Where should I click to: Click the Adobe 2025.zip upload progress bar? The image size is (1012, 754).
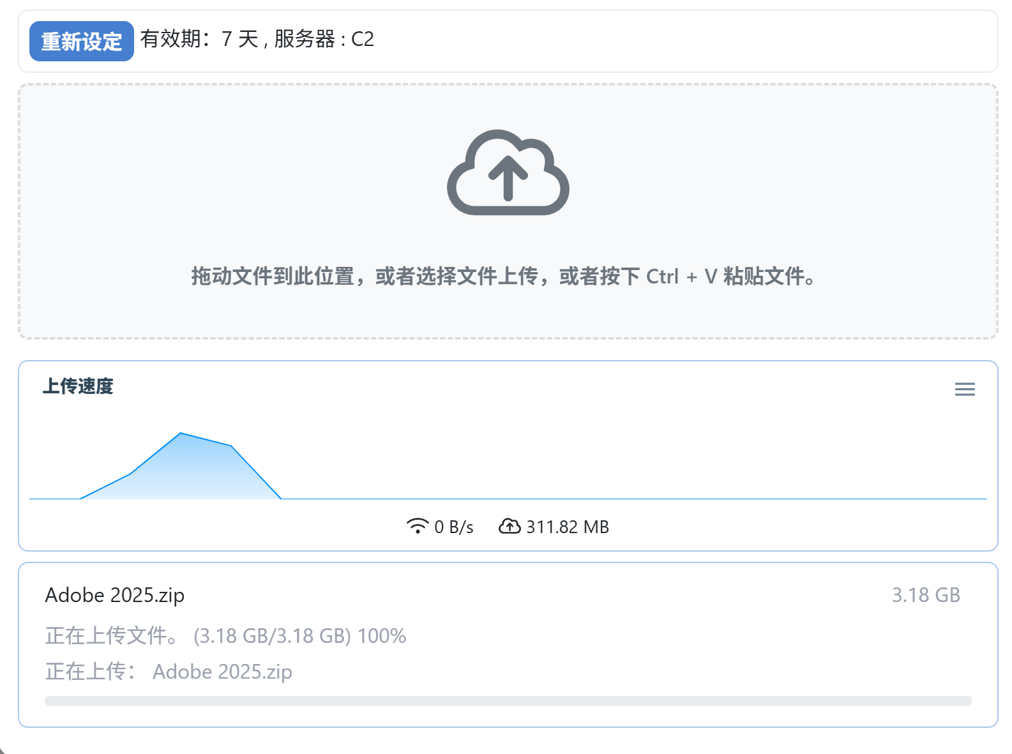click(x=508, y=701)
